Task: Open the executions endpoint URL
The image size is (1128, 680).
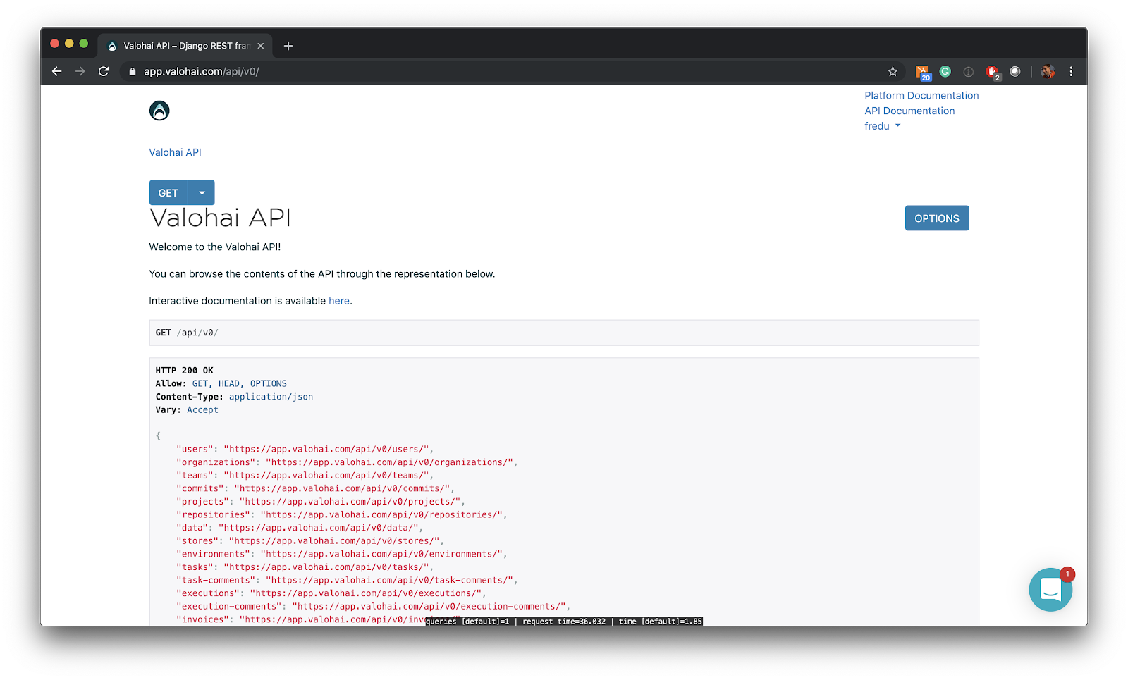Action: click(366, 593)
